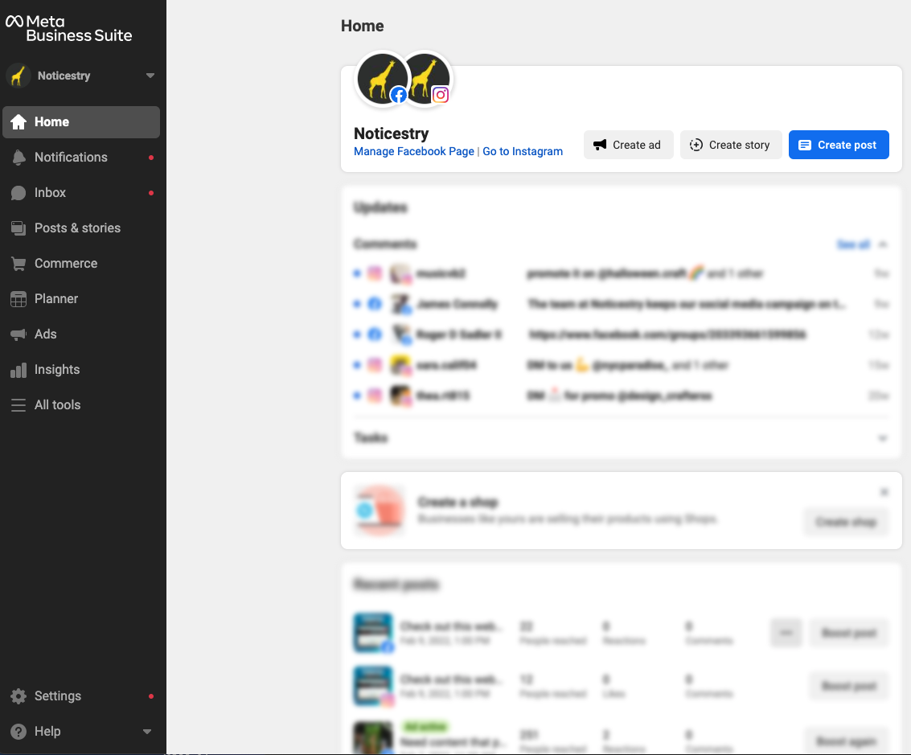The width and height of the screenshot is (911, 755).
Task: Open the Posts & stories icon
Action: (18, 228)
